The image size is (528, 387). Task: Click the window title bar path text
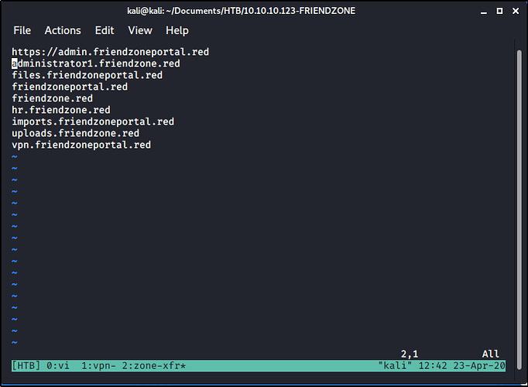263,11
